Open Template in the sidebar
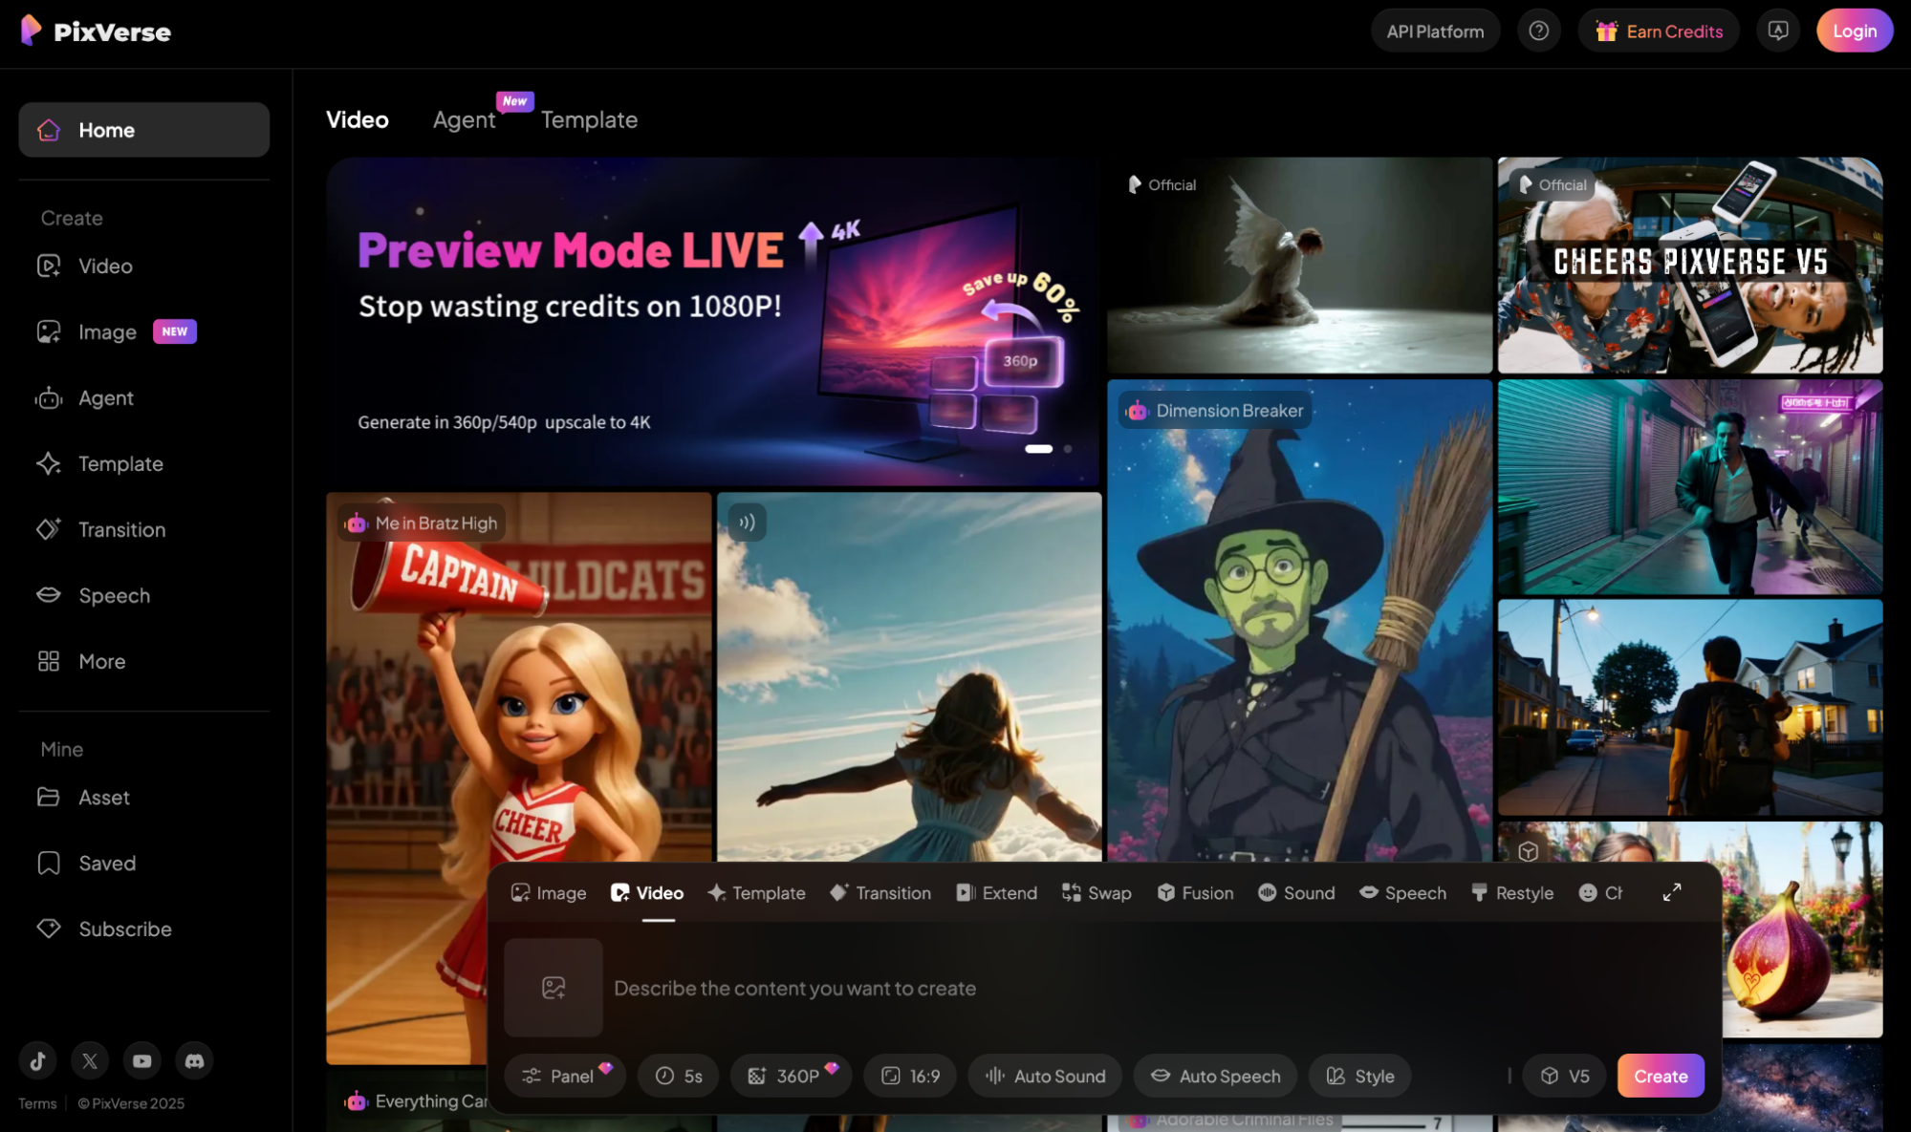Screen dimensions: 1911x1132 144,463
